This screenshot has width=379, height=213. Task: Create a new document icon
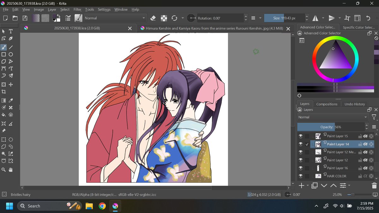5,18
